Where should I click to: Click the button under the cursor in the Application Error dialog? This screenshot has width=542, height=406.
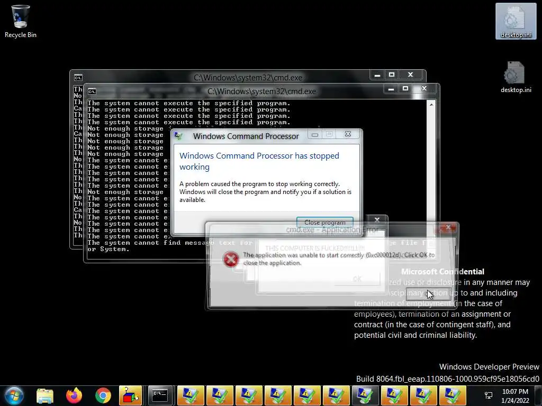point(429,294)
